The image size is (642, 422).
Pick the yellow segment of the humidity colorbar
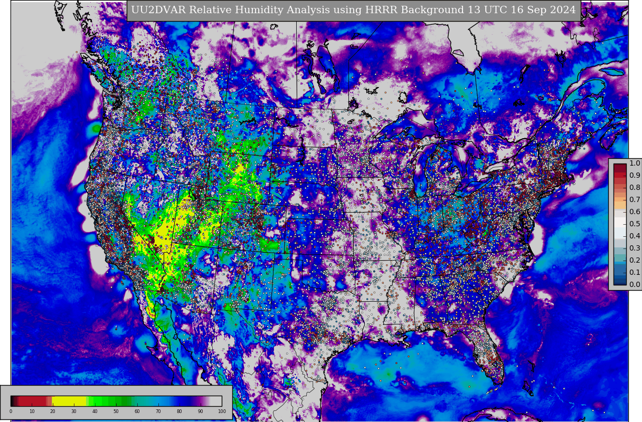pos(69,401)
